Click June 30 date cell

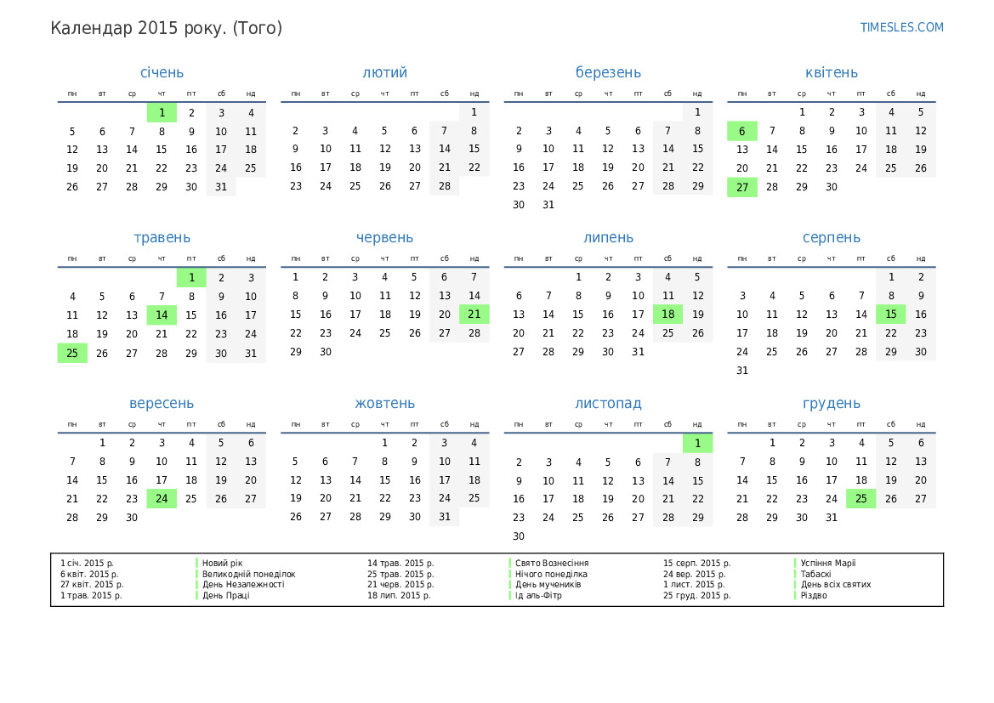pos(325,352)
